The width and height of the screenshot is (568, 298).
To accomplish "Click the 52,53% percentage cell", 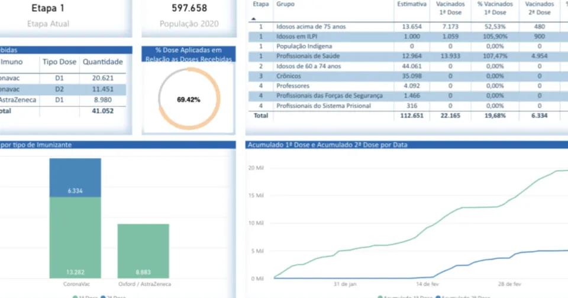I will click(x=495, y=27).
